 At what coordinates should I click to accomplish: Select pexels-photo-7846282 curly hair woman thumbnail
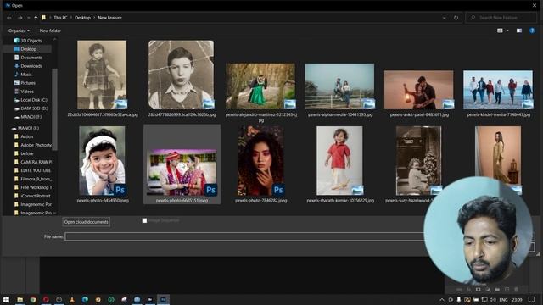pos(260,160)
